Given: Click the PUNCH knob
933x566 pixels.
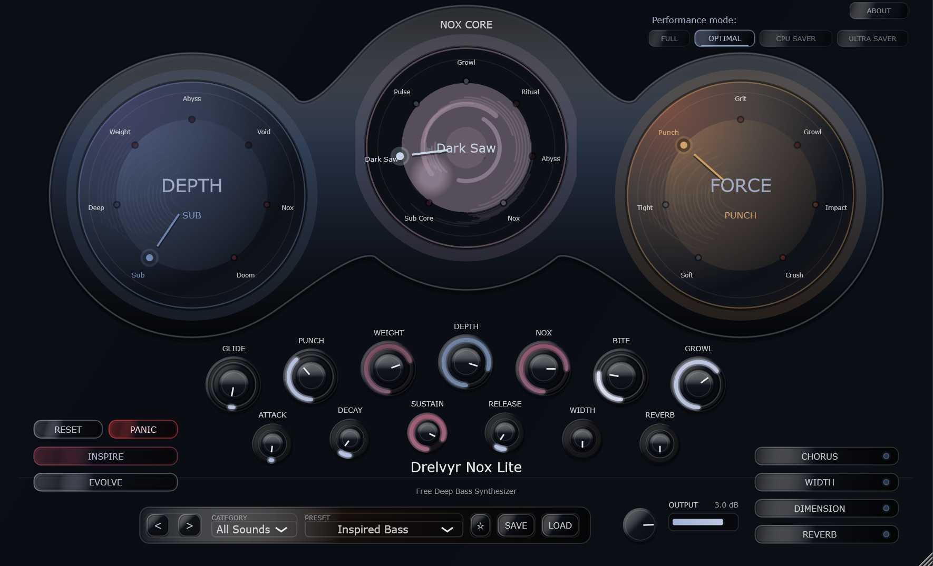Looking at the screenshot, I should (x=311, y=376).
